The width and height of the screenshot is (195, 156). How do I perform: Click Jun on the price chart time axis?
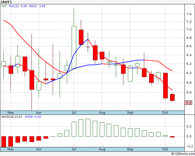point(38,113)
